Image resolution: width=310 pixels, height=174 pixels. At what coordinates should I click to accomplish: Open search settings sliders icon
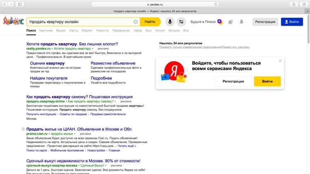pyautogui.click(x=181, y=21)
